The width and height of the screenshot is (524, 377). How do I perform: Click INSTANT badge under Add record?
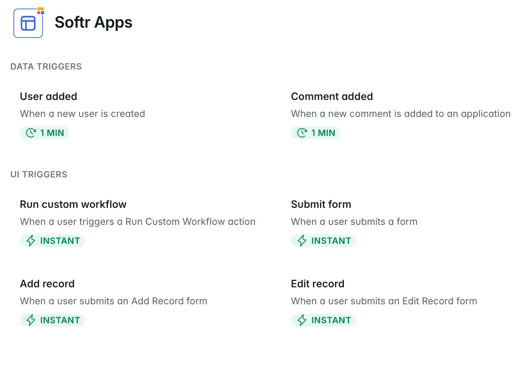[x=53, y=320]
